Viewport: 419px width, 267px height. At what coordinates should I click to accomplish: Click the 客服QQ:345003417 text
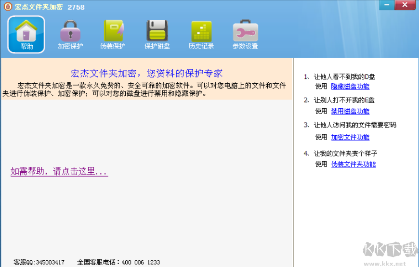(39, 262)
